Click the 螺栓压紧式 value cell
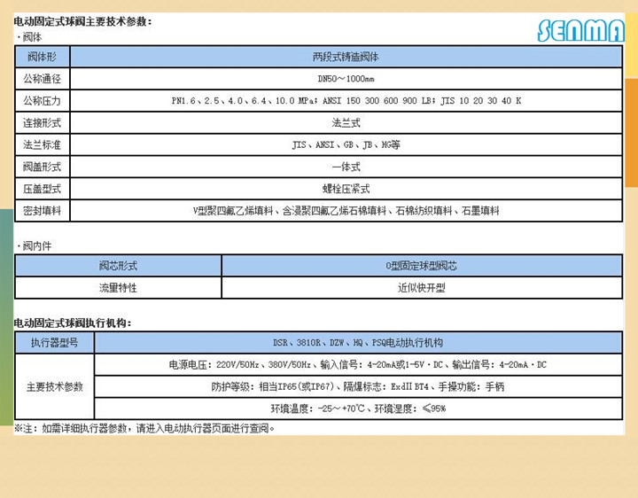Image resolution: width=638 pixels, height=498 pixels. [x=346, y=189]
